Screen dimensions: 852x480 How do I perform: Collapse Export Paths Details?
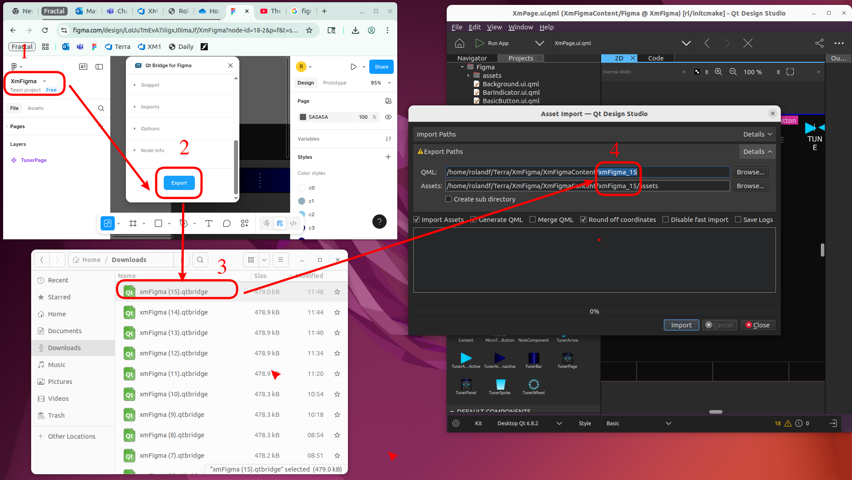(758, 152)
